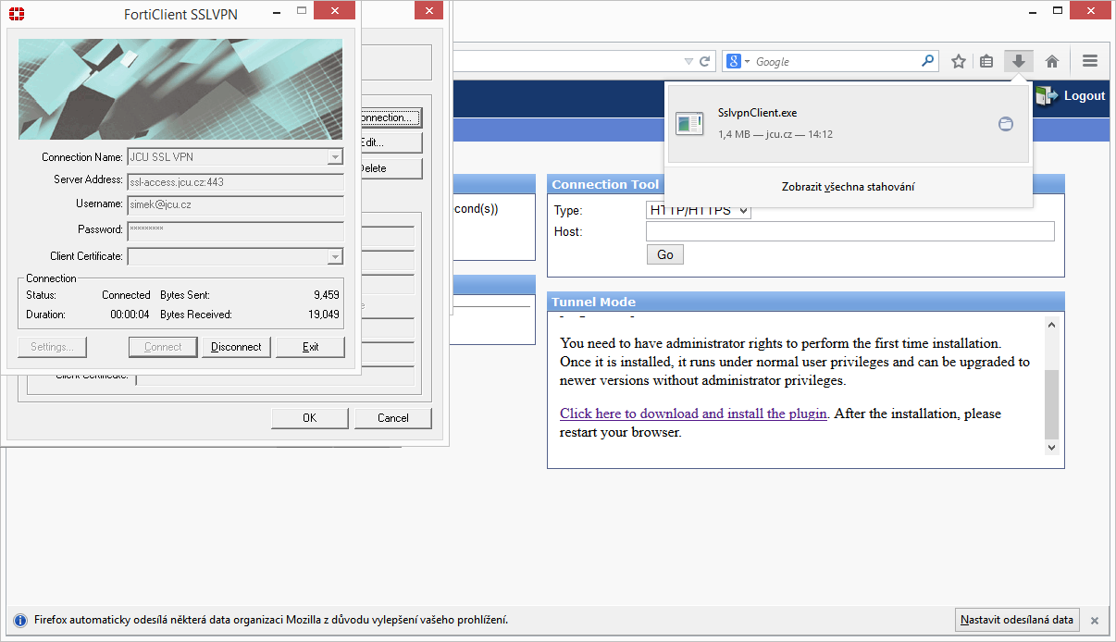Image resolution: width=1116 pixels, height=642 pixels.
Task: Open the Firefox hamburger menu
Action: [x=1089, y=61]
